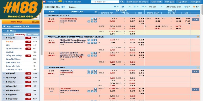Click the star icon in Bóng Lăn header
The width and height of the screenshot is (203, 101).
tap(96, 12)
